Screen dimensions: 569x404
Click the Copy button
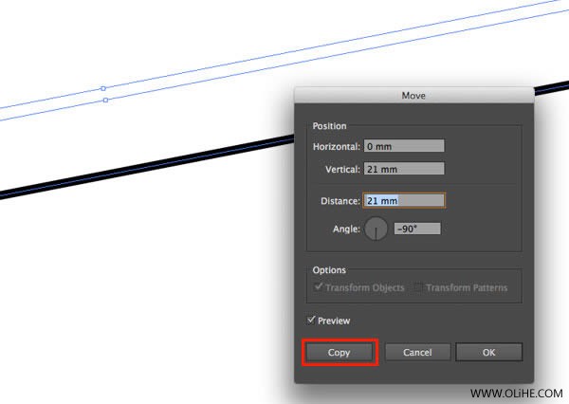[x=340, y=352]
